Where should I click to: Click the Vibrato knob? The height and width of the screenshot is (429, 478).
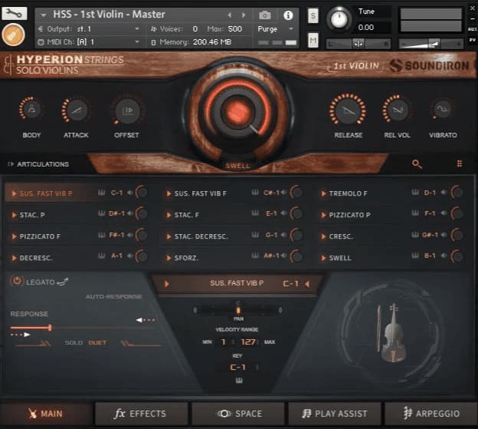tap(442, 111)
